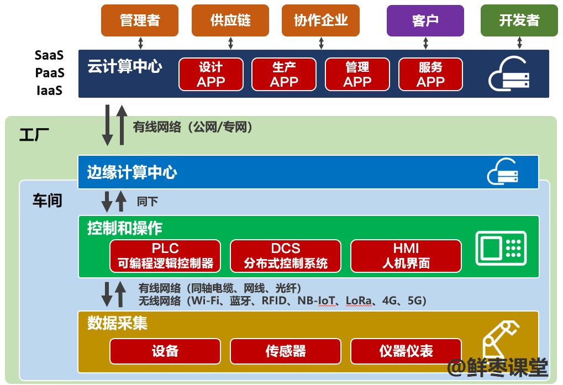The height and width of the screenshot is (385, 563).
Task: Click the SaaS PaaS IaaS label stack
Action: point(49,72)
